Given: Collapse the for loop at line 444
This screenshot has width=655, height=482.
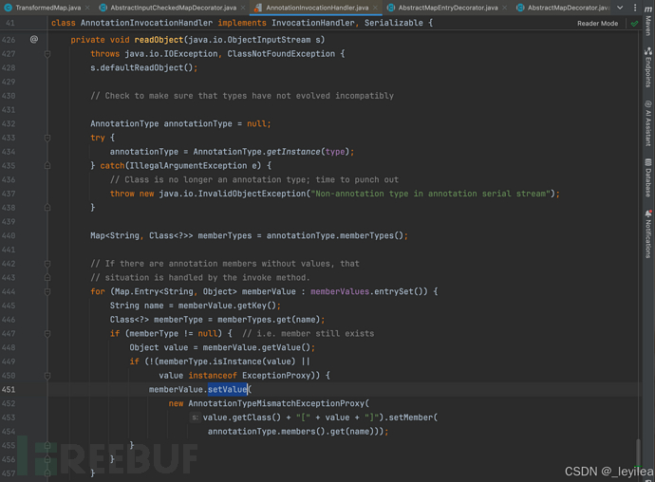Looking at the screenshot, I should pos(47,291).
